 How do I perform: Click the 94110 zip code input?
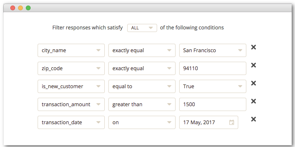[x=213, y=68]
